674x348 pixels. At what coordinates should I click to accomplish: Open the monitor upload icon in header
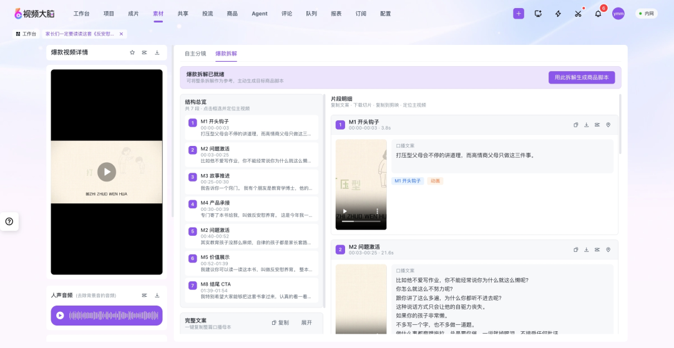[x=538, y=13]
